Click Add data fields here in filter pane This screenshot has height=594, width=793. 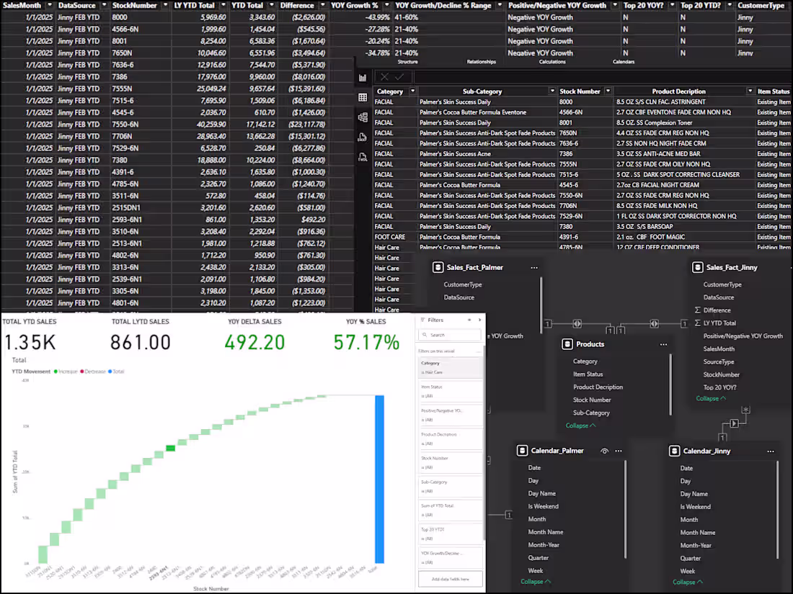click(449, 578)
